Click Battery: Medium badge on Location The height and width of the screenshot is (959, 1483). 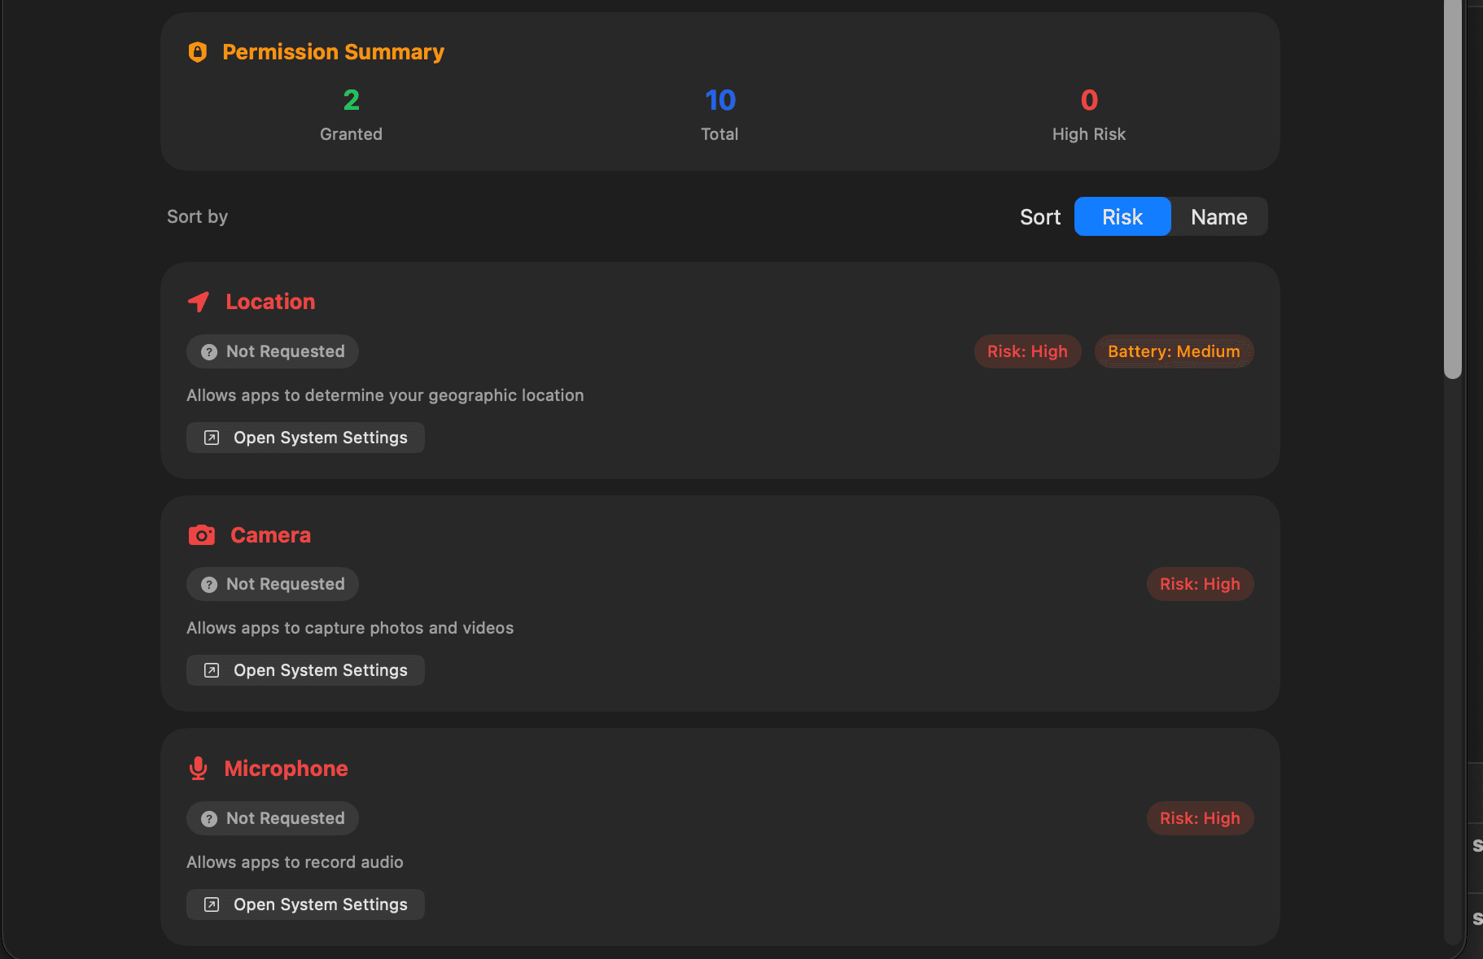pos(1174,351)
